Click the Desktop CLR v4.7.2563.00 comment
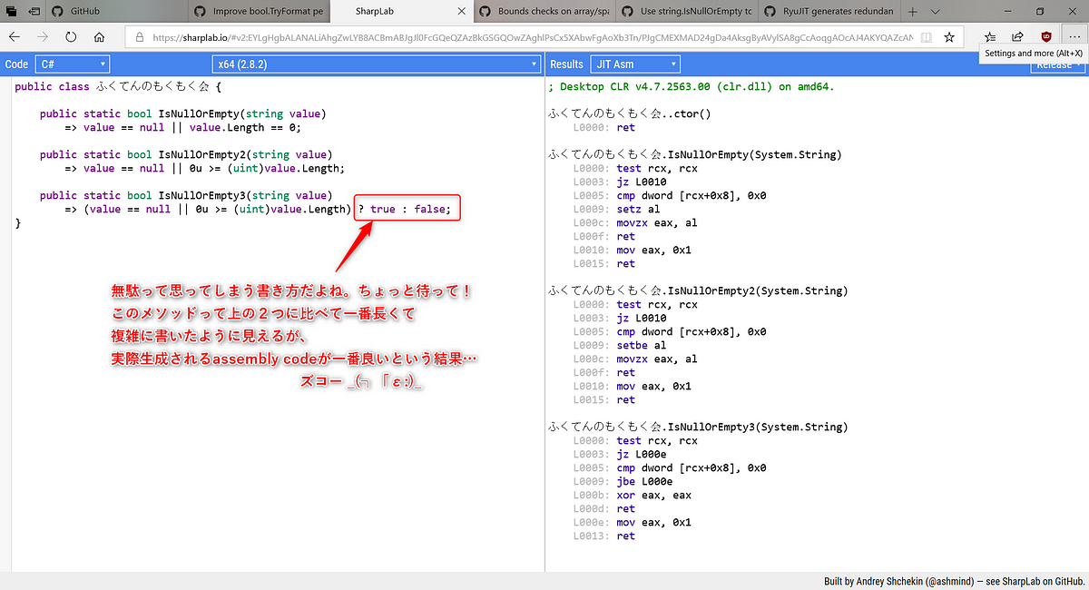Viewport: 1089px width, 590px height. coord(692,86)
